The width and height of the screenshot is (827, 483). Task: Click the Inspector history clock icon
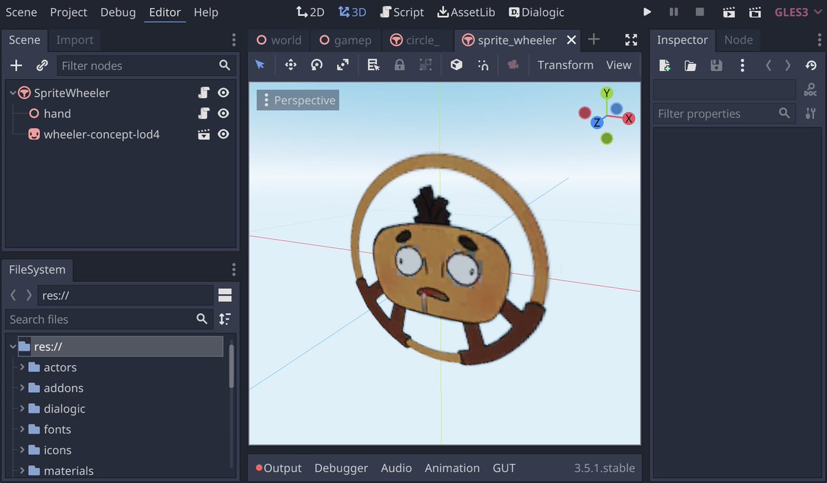(x=810, y=65)
